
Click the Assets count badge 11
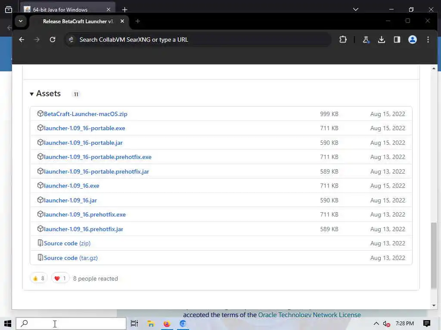point(76,94)
